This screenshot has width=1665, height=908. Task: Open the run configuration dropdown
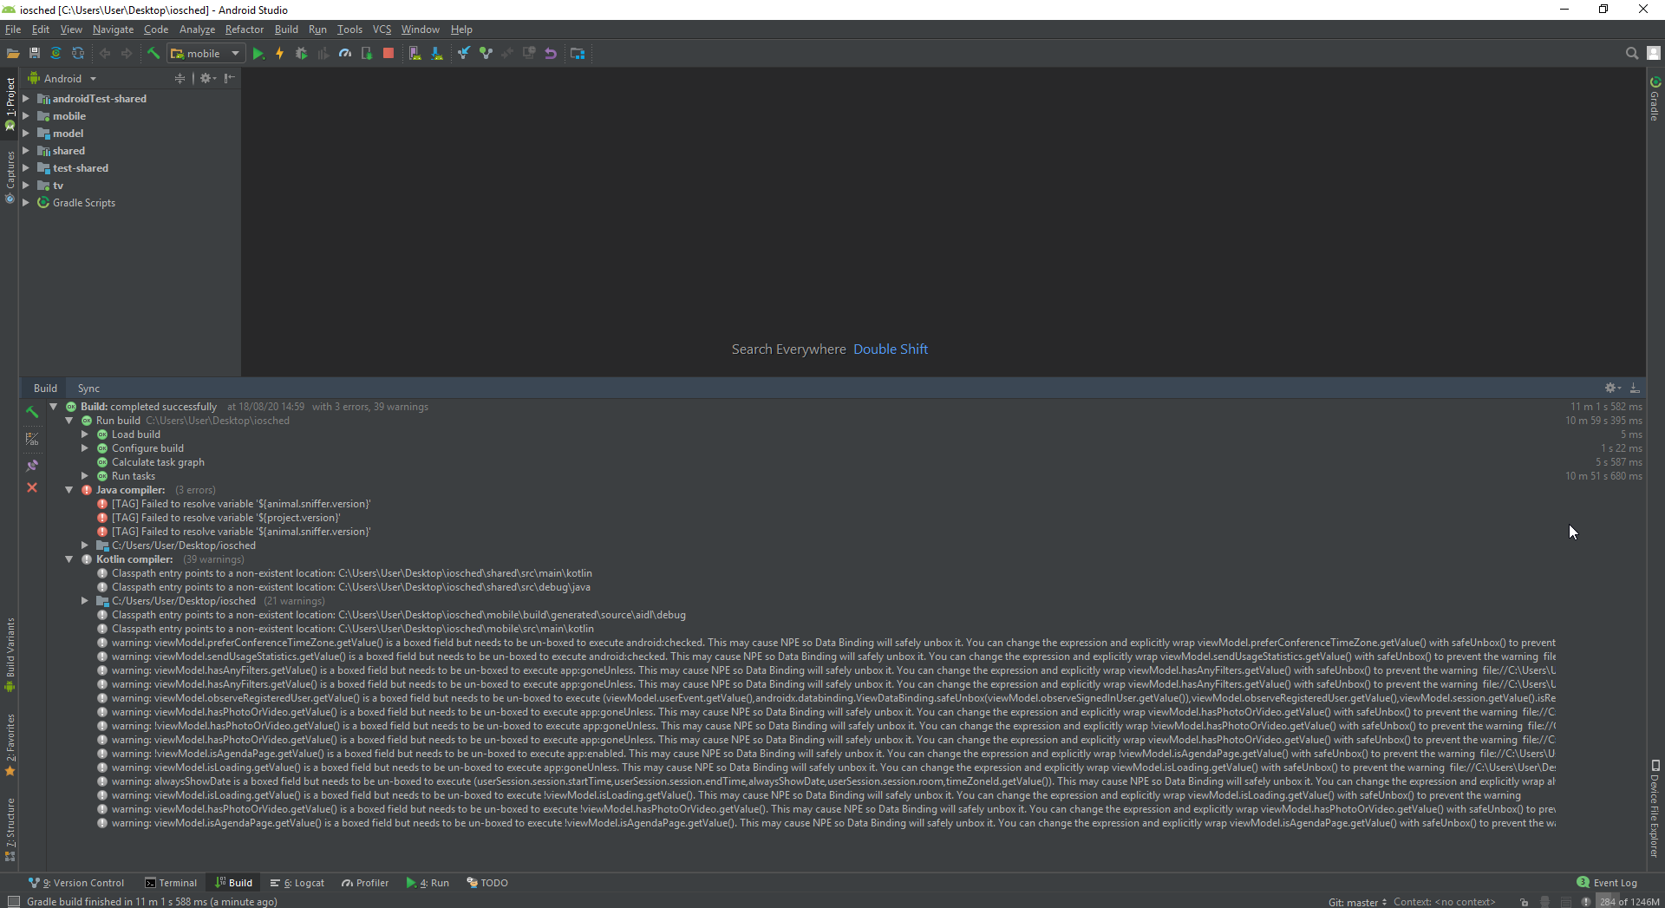236,53
